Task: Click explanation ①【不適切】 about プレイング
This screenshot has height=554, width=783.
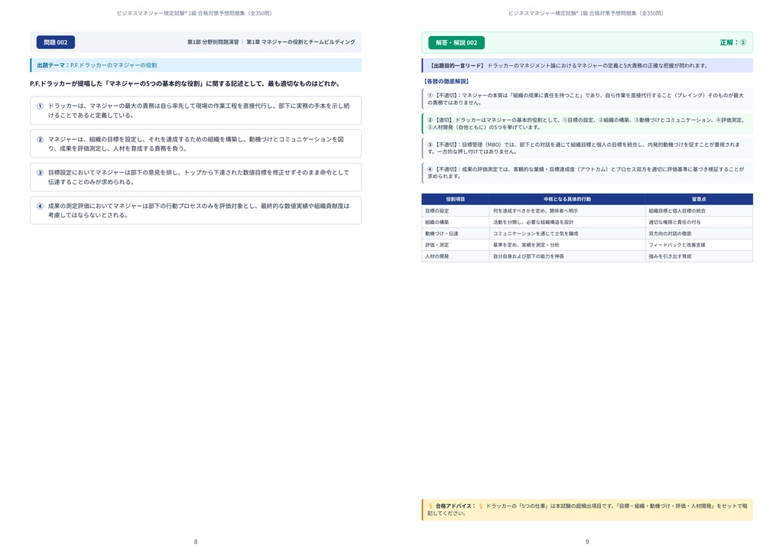Action: [x=587, y=99]
